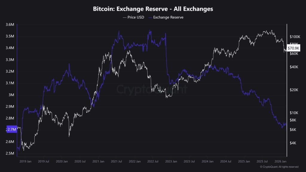Select the 2019 Jan date label

[25, 161]
